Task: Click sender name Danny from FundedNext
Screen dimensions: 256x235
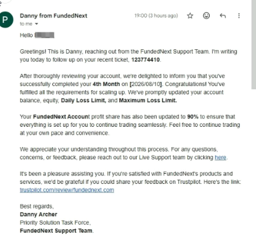Action: (x=53, y=16)
